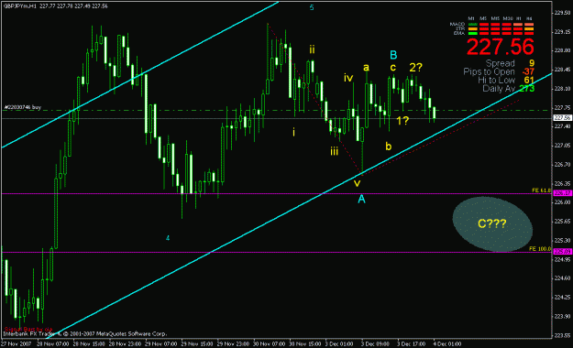Click the "#22030746 buy" order label
Screen dimensions: 573x348
[x=22, y=107]
